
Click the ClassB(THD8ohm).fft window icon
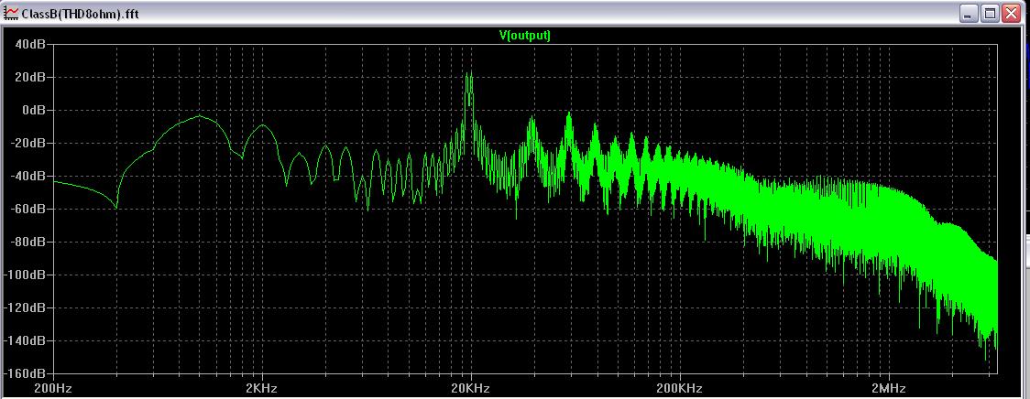pyautogui.click(x=10, y=13)
